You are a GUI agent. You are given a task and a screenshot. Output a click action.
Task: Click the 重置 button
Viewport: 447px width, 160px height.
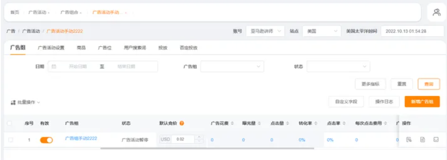pos(402,84)
